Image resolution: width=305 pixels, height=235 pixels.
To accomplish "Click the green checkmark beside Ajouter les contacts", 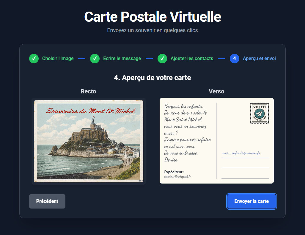I will (x=162, y=59).
